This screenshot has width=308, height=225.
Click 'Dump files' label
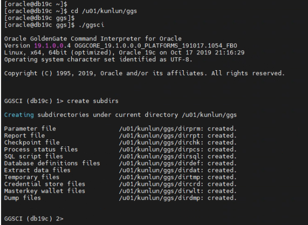[x=23, y=198]
